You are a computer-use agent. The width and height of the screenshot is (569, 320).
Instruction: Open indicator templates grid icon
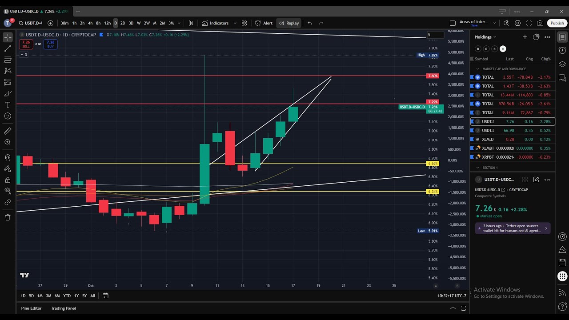(244, 23)
